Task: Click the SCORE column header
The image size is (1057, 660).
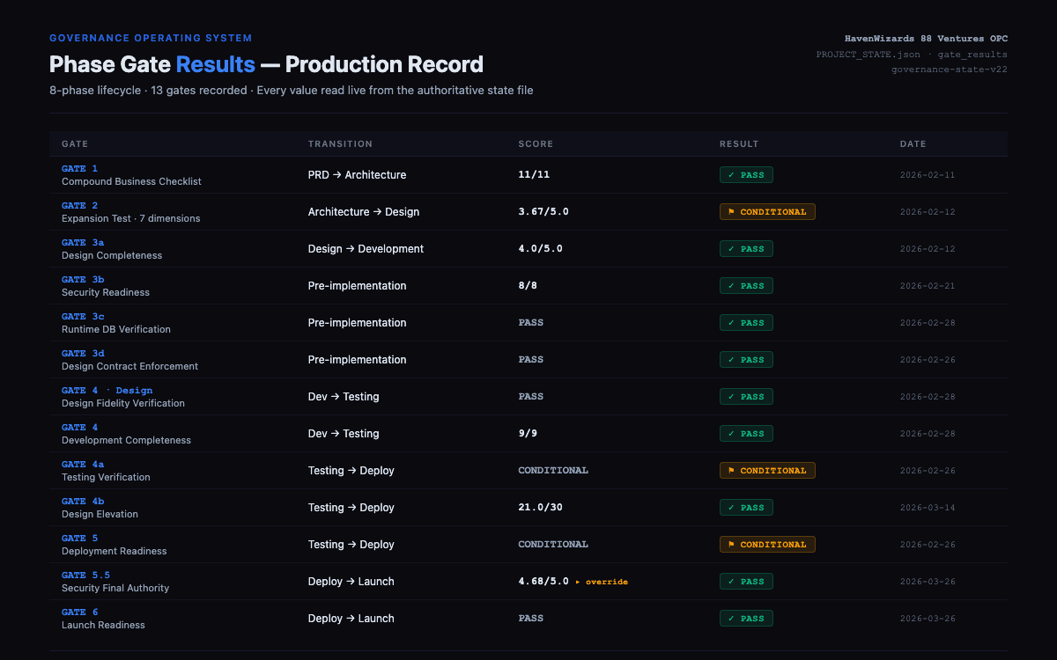Action: tap(536, 144)
